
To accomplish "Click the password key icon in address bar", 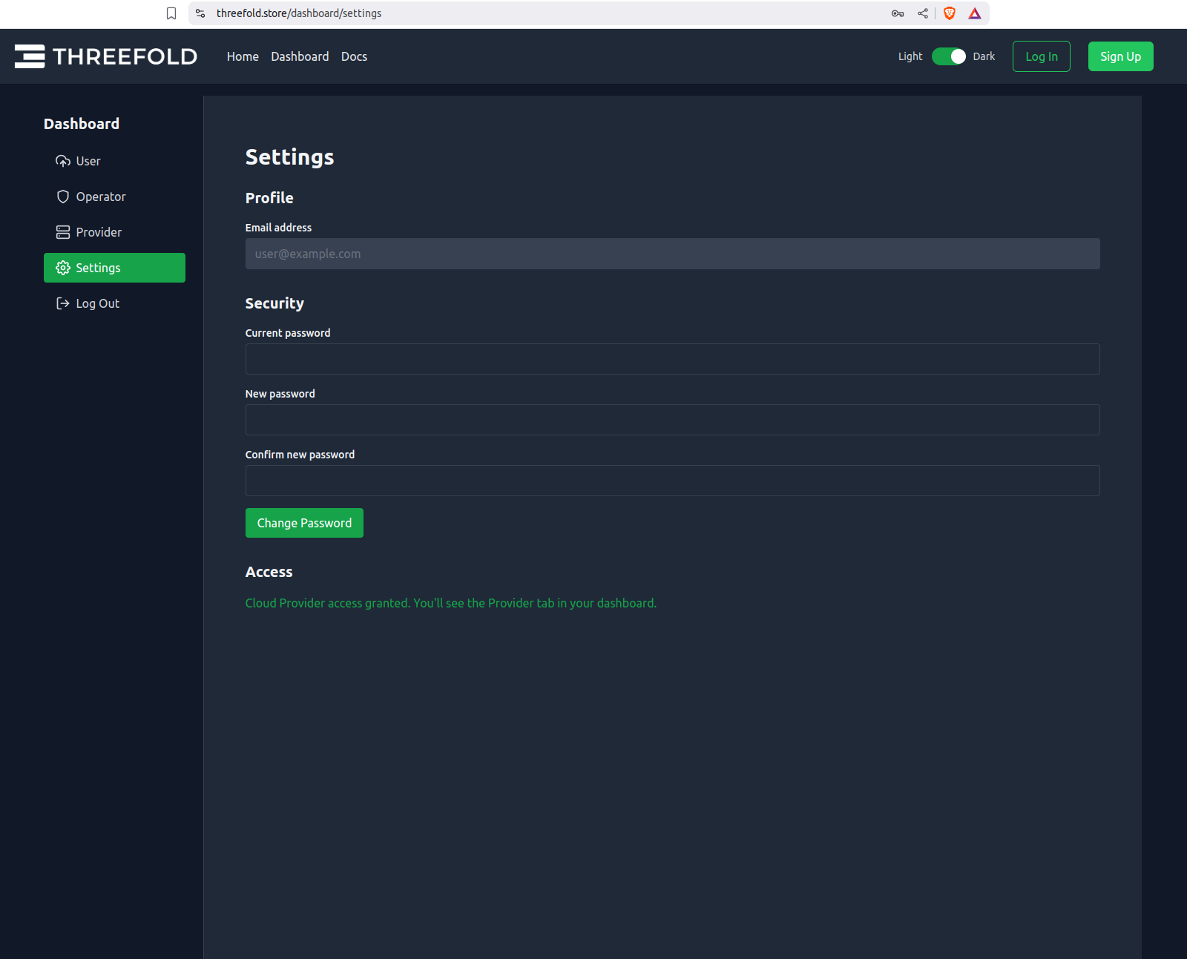I will [x=898, y=13].
